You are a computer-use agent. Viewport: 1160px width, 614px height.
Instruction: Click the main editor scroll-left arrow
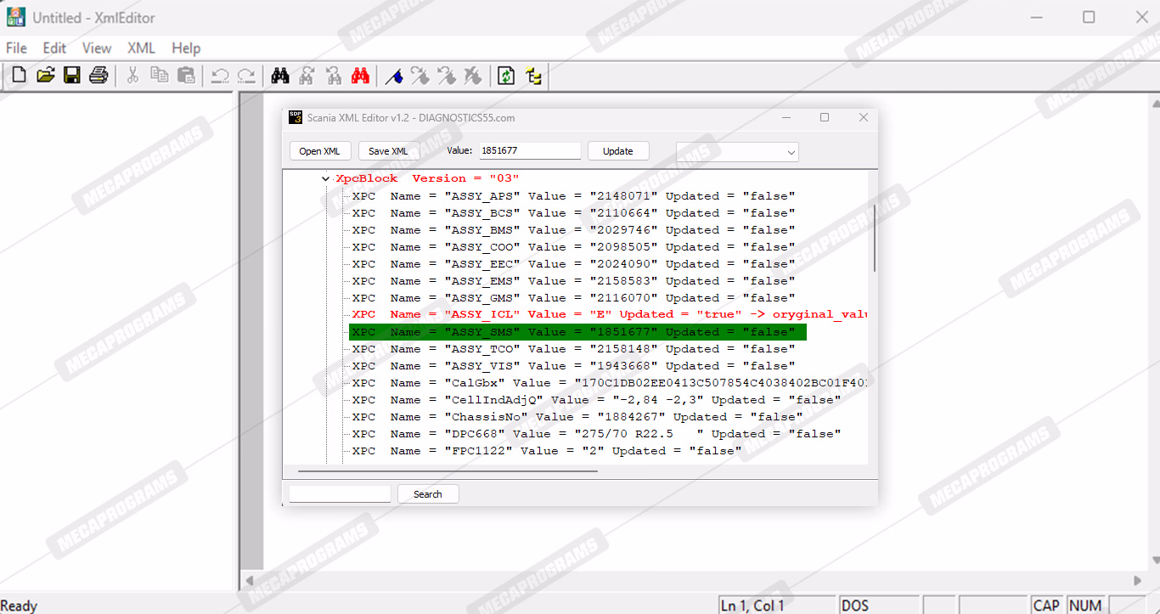tap(250, 581)
